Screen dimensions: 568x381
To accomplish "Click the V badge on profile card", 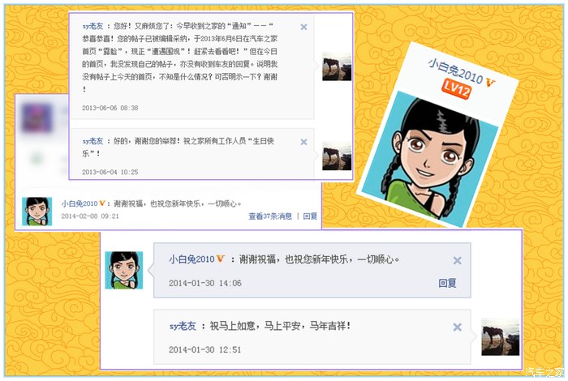I will [490, 83].
